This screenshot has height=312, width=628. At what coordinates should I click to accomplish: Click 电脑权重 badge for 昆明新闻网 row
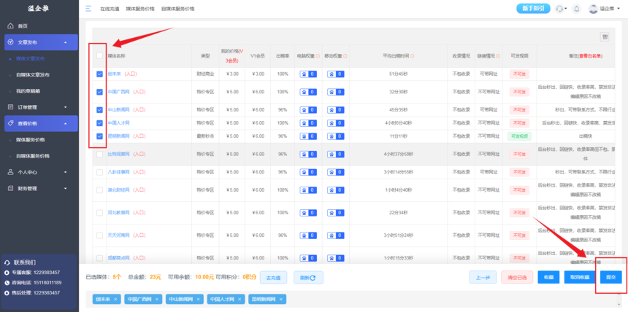(308, 136)
